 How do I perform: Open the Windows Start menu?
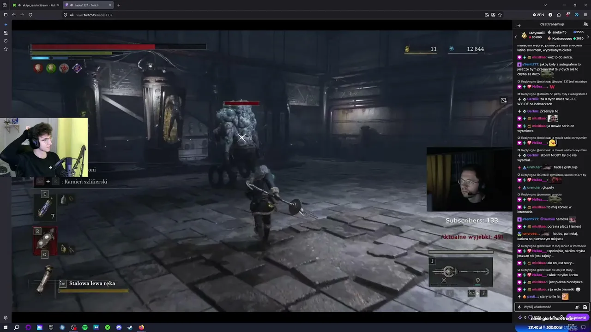6,327
